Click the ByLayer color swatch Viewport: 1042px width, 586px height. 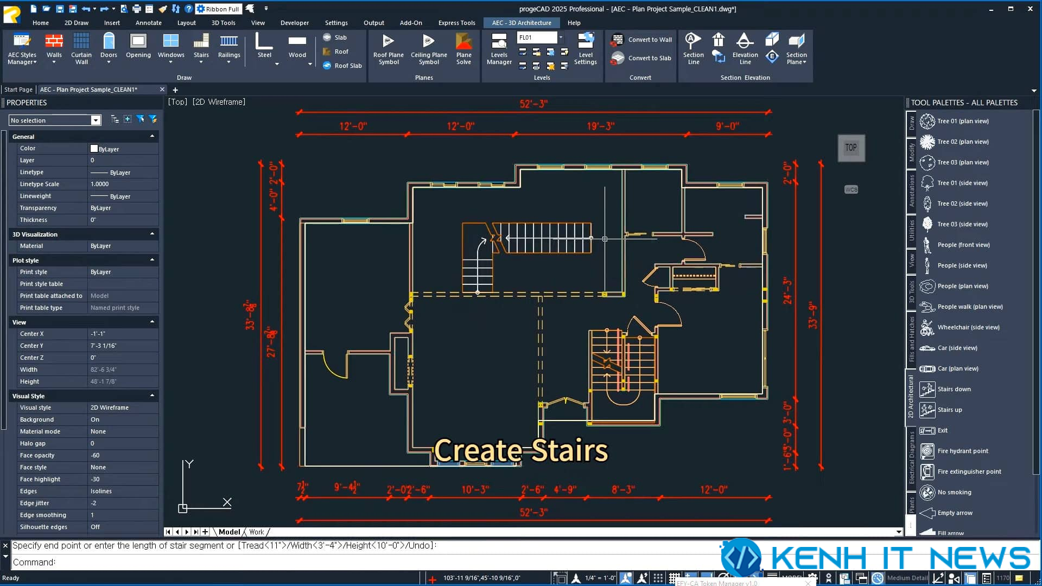tap(94, 149)
